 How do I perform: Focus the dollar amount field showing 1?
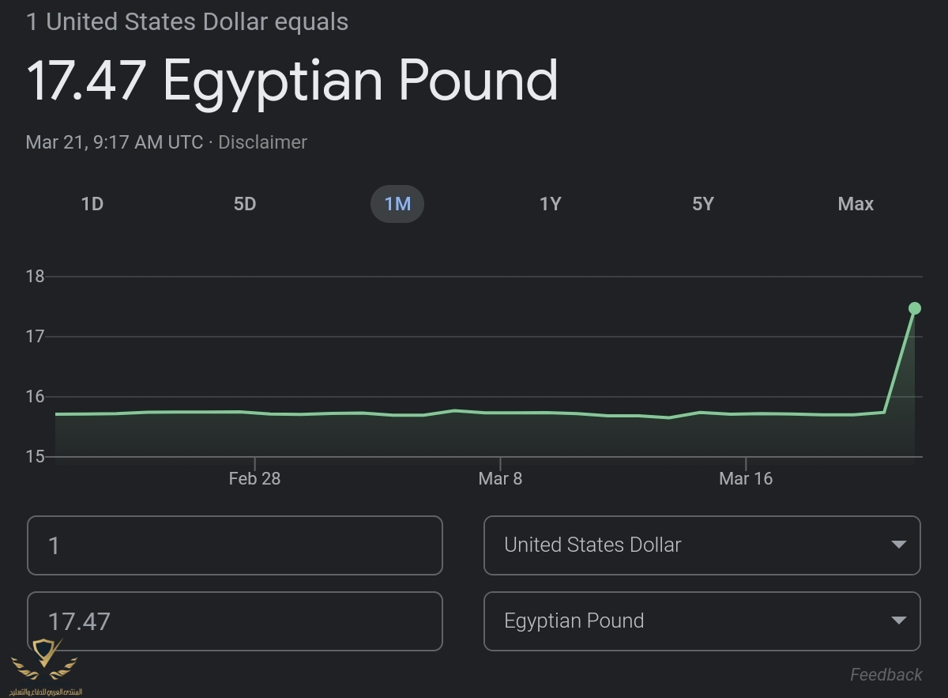235,545
